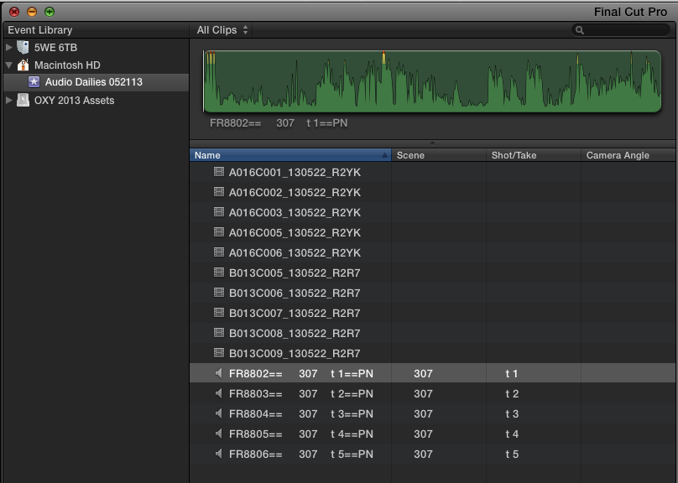
Task: Select the 5WE 6TB drive icon
Action: click(x=23, y=47)
